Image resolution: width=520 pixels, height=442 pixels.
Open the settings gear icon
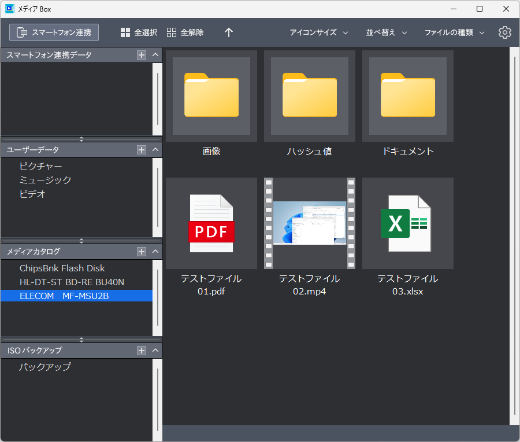pyautogui.click(x=504, y=32)
